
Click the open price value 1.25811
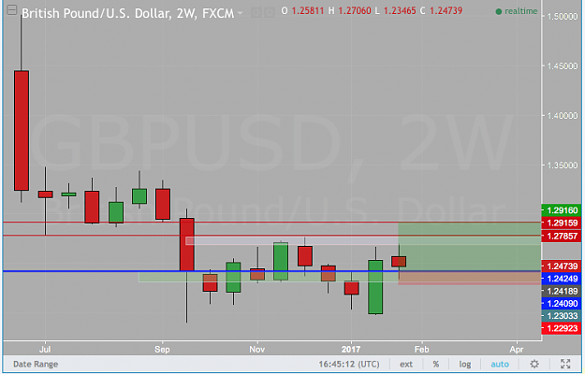tap(307, 11)
